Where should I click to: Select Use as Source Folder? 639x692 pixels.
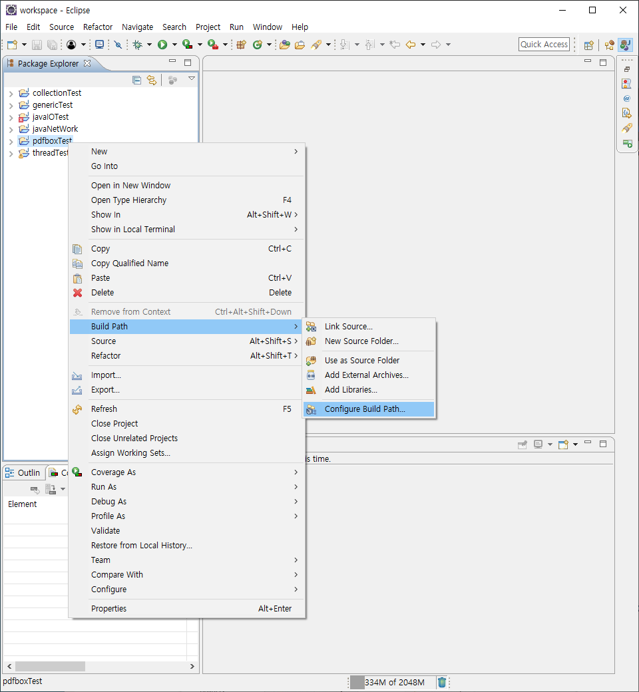tap(369, 361)
